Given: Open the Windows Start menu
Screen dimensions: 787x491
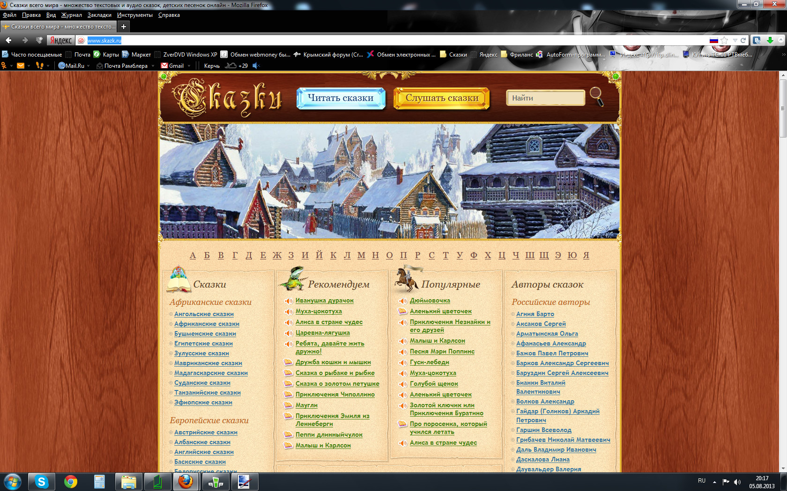Looking at the screenshot, I should point(12,482).
